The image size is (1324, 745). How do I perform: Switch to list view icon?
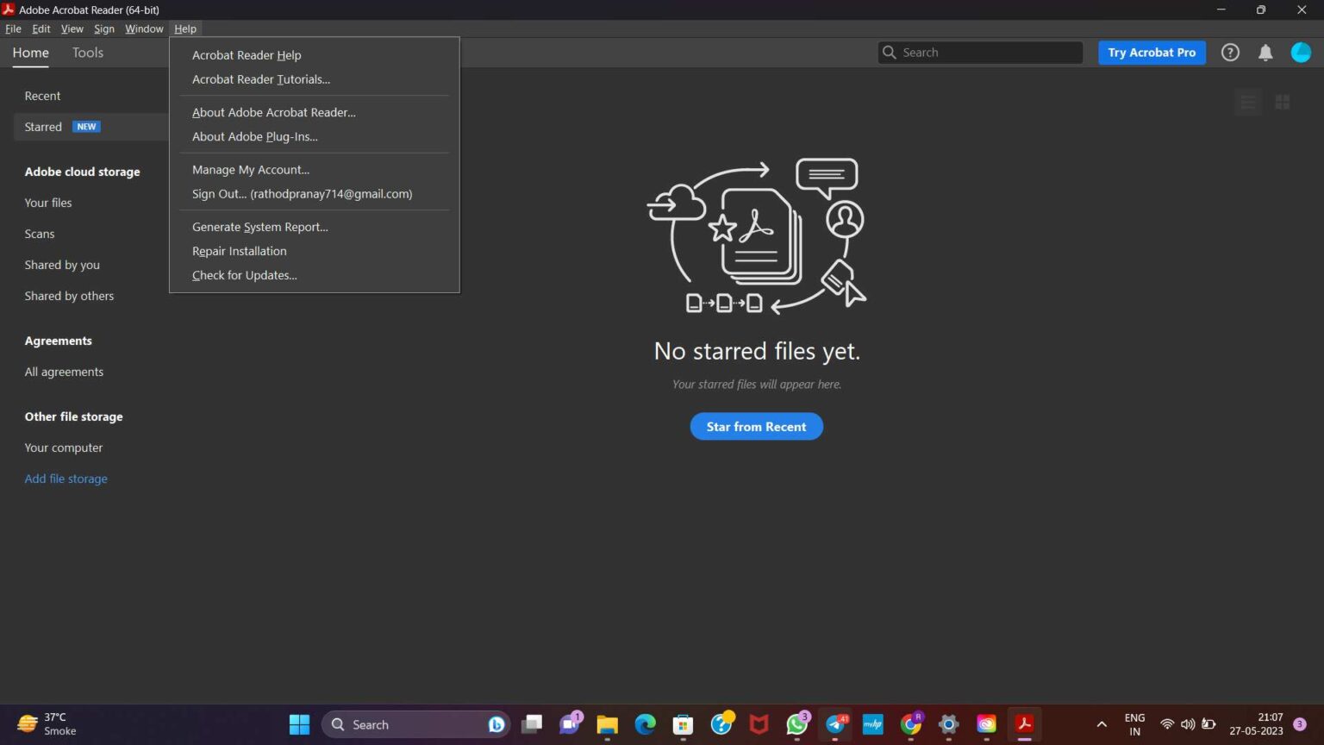1247,102
